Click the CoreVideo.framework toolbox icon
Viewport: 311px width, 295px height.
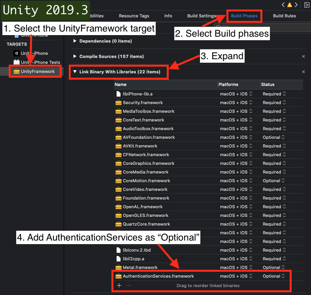(119, 189)
